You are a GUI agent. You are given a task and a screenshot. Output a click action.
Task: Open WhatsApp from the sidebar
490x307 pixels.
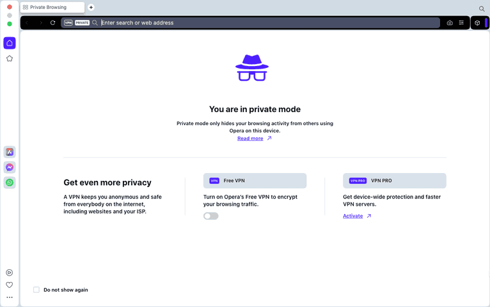(10, 183)
